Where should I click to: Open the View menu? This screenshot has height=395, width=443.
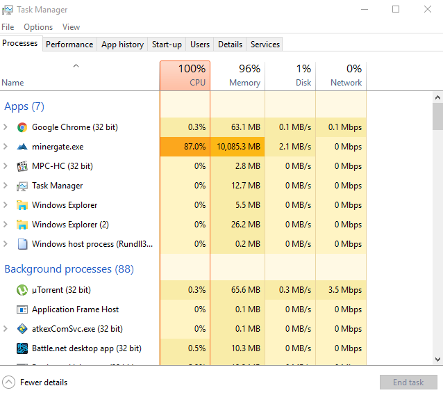pos(72,27)
